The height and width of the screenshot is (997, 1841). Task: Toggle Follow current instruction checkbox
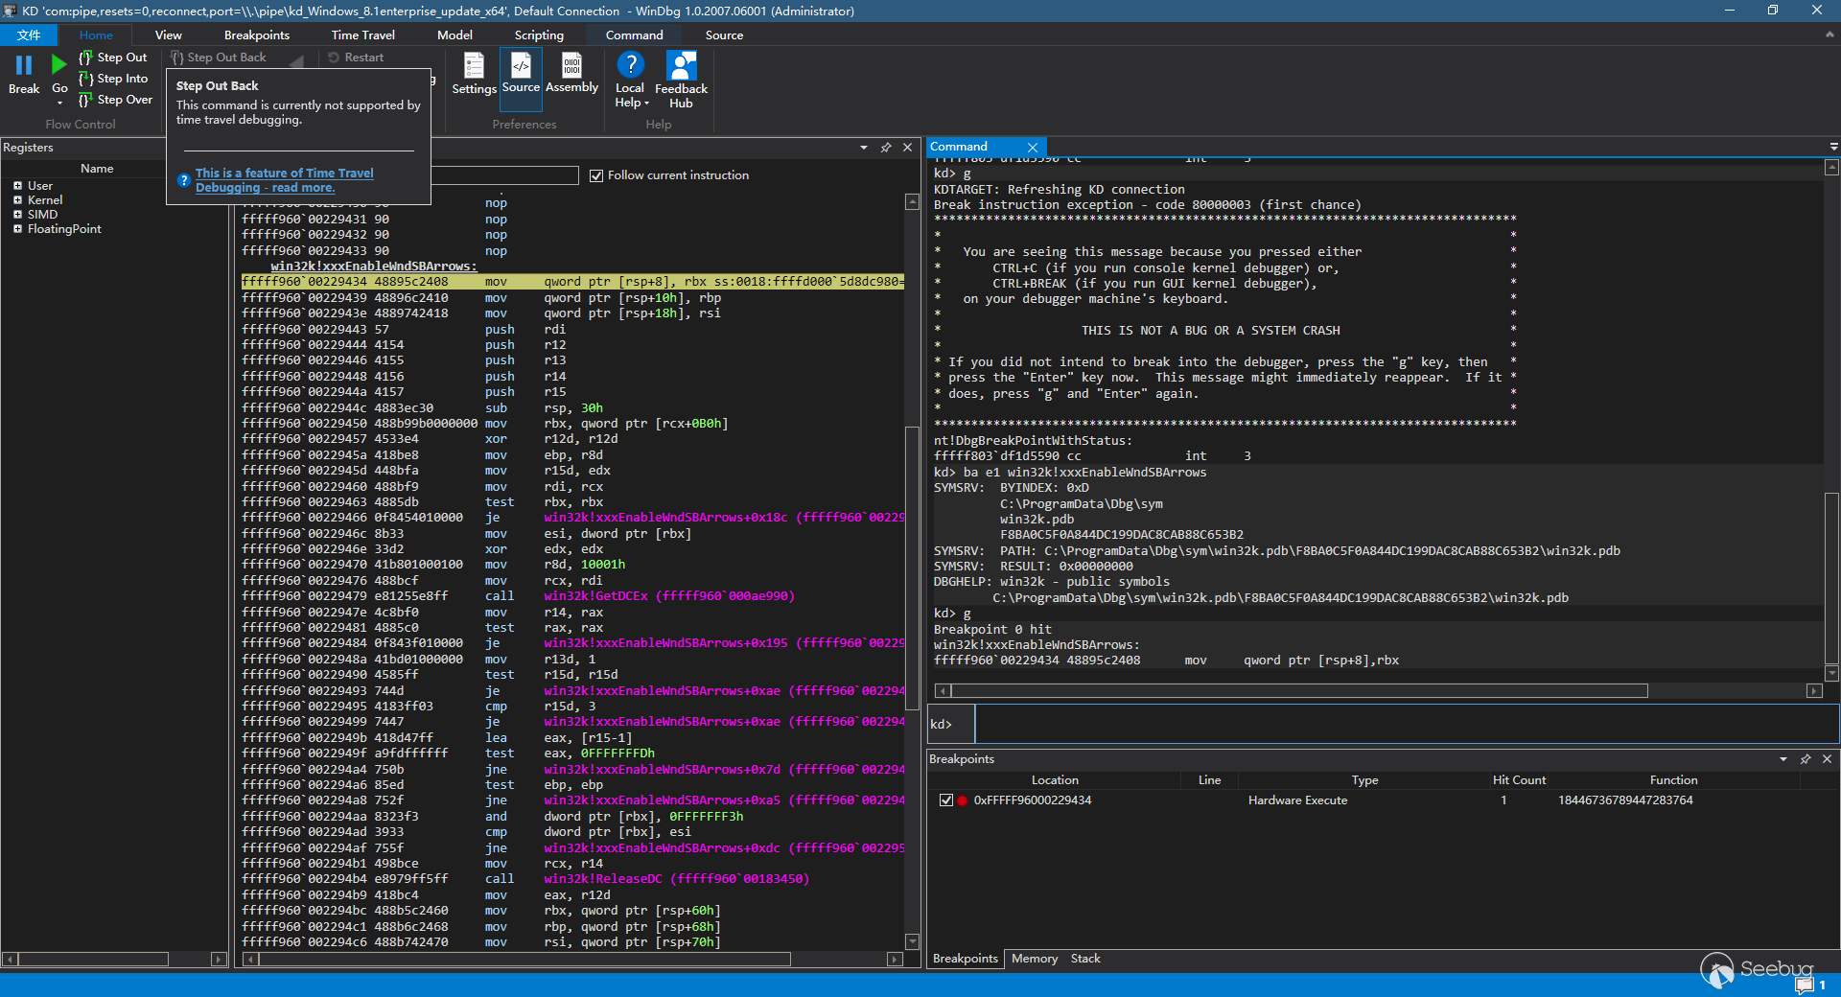point(596,175)
